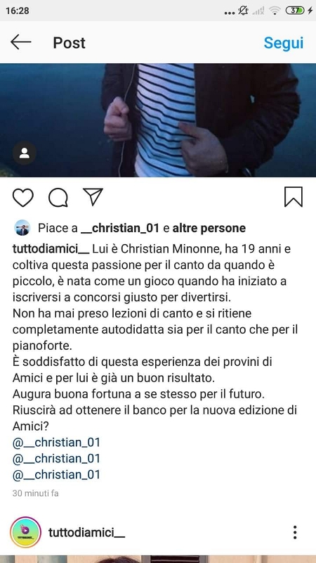This screenshot has height=563, width=316.
Task: Open tuttodiamici__ profile picture below
Action: tap(25, 532)
